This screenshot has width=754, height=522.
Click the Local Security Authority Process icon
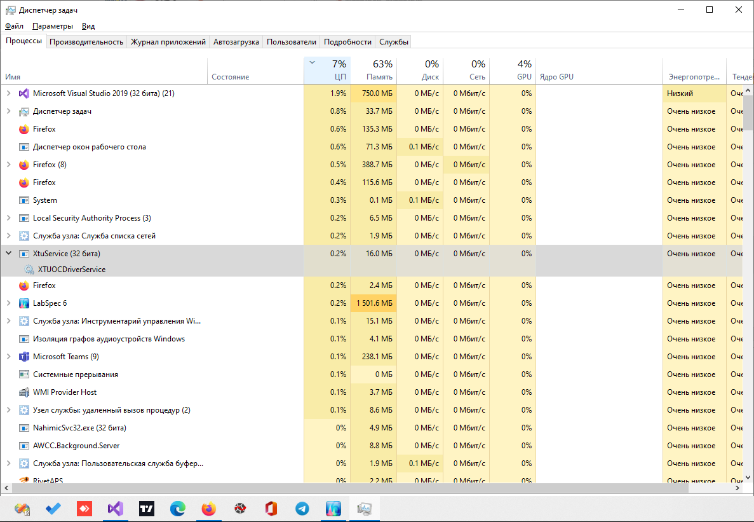tap(24, 218)
